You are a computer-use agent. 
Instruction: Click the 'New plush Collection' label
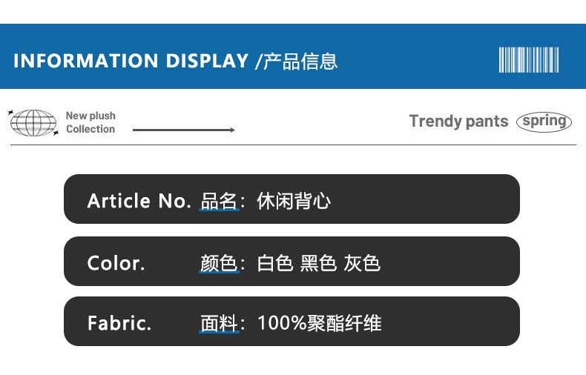click(x=90, y=122)
